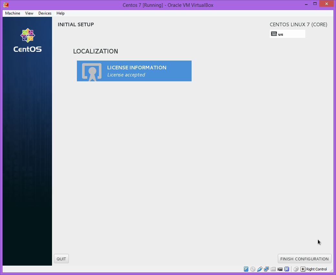This screenshot has height=275, width=336.
Task: Click the Right Control host key text
Action: coord(317,269)
